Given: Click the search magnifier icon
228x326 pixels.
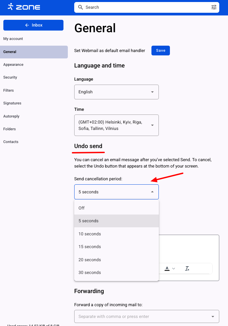Looking at the screenshot, I should pos(80,7).
